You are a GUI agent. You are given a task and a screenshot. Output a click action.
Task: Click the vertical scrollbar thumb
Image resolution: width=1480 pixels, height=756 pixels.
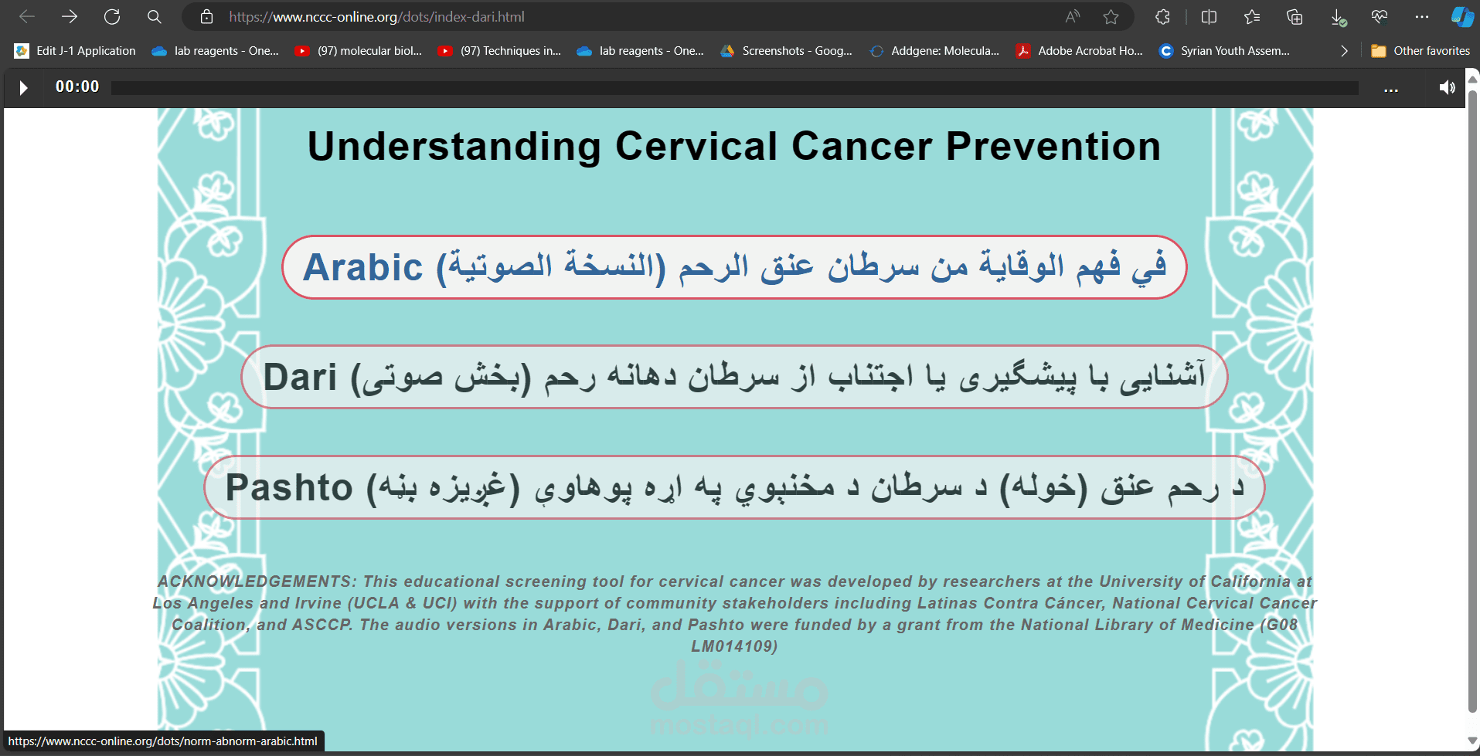point(1472,402)
